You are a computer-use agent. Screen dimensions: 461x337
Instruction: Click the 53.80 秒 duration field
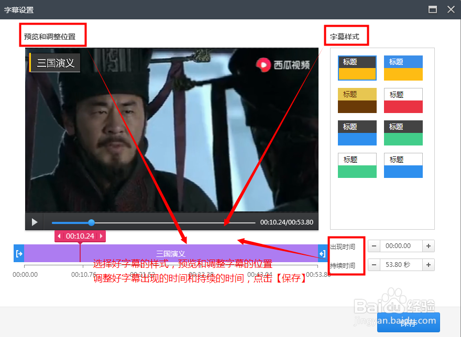point(401,265)
